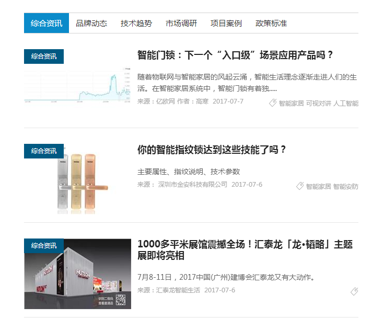372x318 pixels.
Task: Switch to the 品牌动态 tab
Action: point(91,24)
